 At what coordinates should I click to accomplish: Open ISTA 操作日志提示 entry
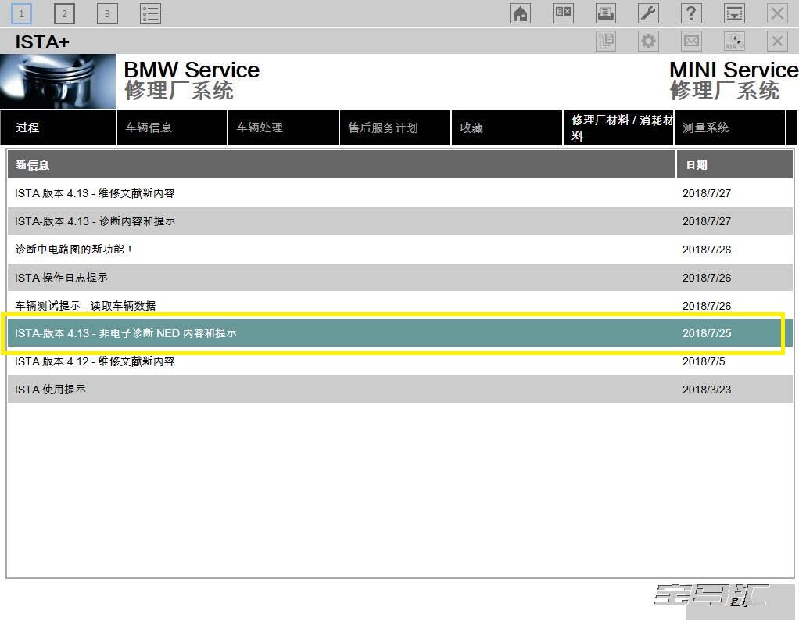click(x=400, y=278)
